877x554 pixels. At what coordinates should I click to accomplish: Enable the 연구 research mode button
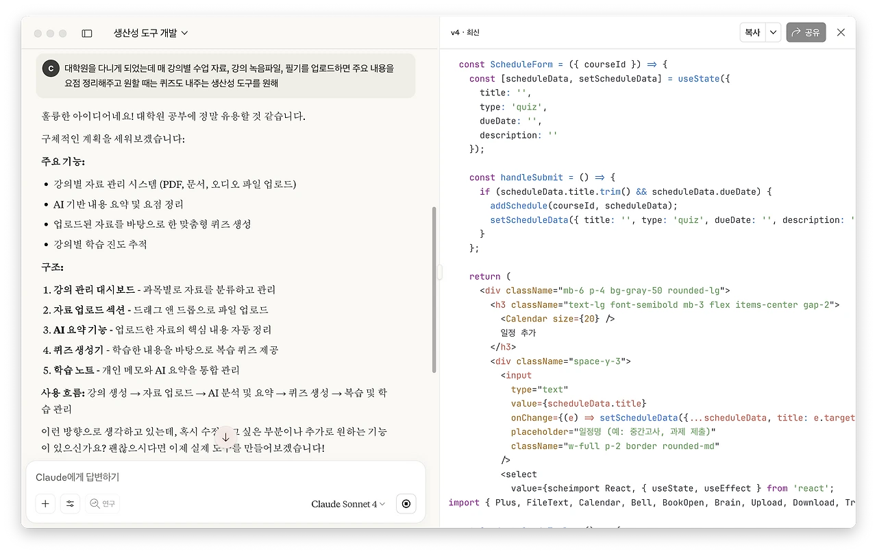[103, 504]
